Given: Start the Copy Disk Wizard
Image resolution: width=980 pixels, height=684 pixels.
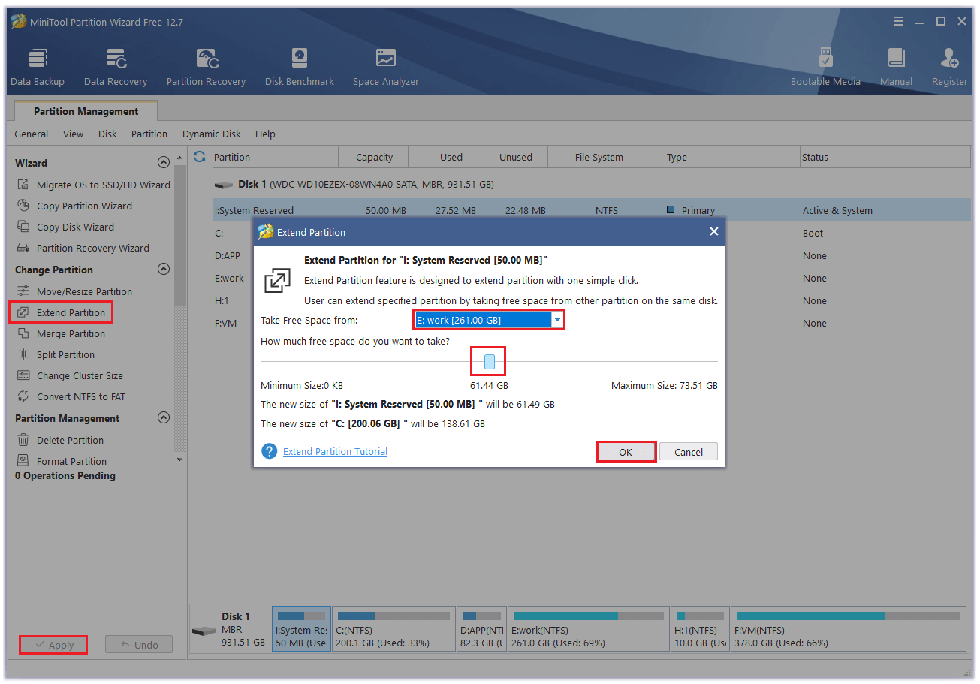Looking at the screenshot, I should [x=65, y=227].
